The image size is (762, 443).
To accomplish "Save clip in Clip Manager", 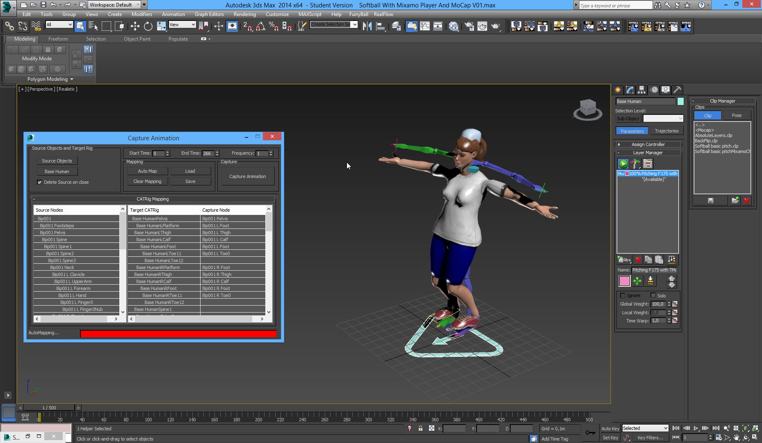I will pyautogui.click(x=711, y=200).
